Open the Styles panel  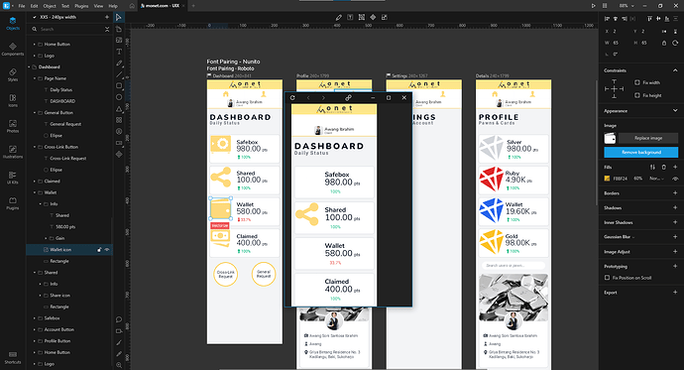(13, 74)
